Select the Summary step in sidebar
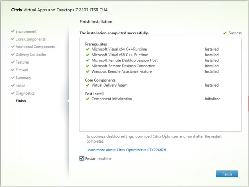The width and height of the screenshot is (249, 187). [x=23, y=78]
